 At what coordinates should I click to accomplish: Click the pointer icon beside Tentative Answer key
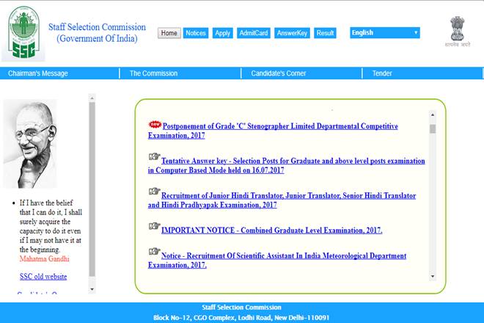(154, 157)
